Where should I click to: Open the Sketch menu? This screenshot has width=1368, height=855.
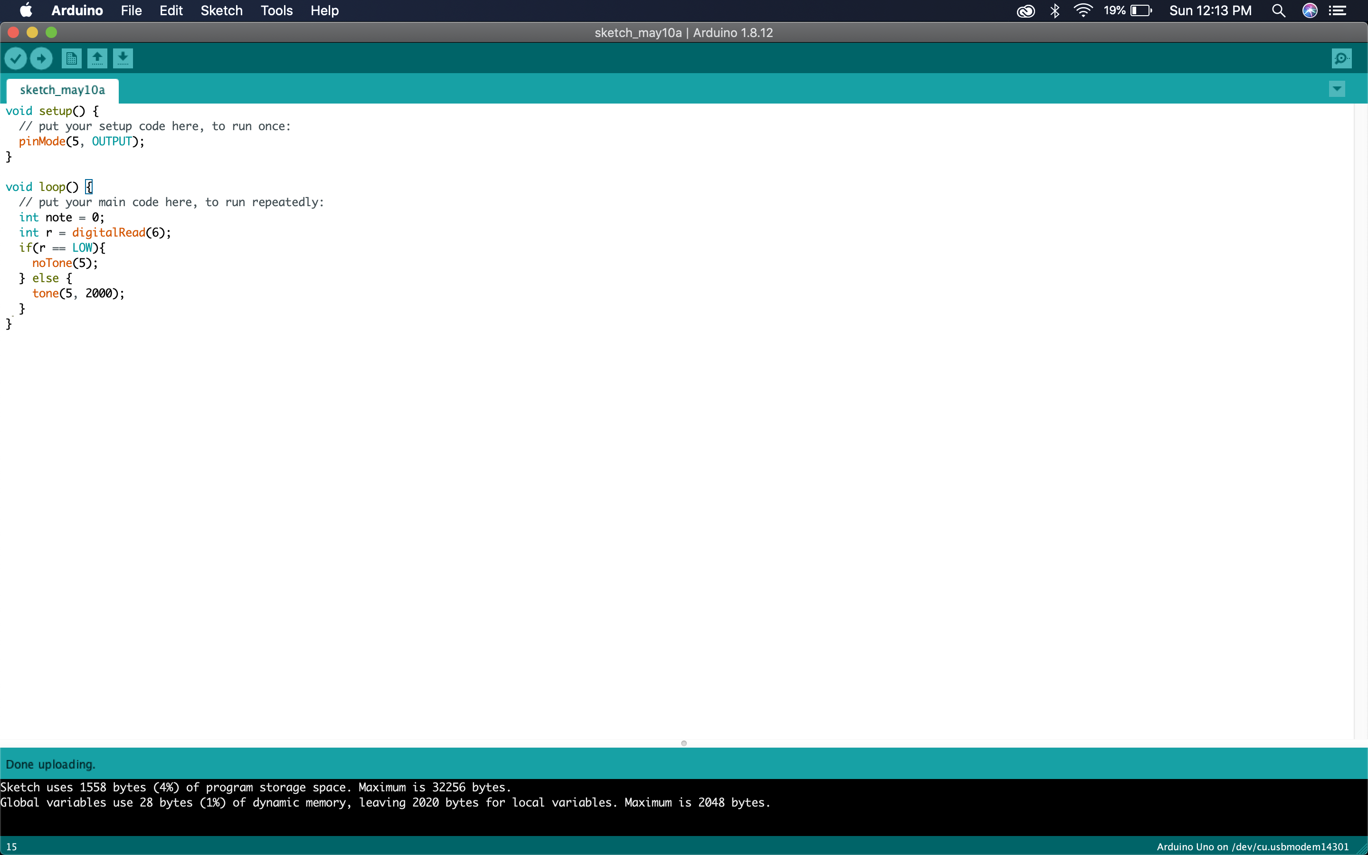[220, 10]
